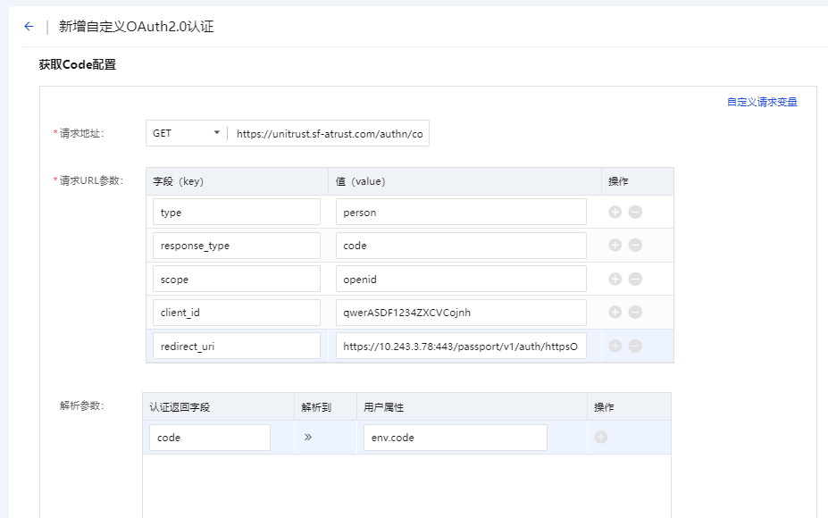Image resolution: width=828 pixels, height=518 pixels.
Task: Click the add row icon for type parameter
Action: pyautogui.click(x=615, y=213)
